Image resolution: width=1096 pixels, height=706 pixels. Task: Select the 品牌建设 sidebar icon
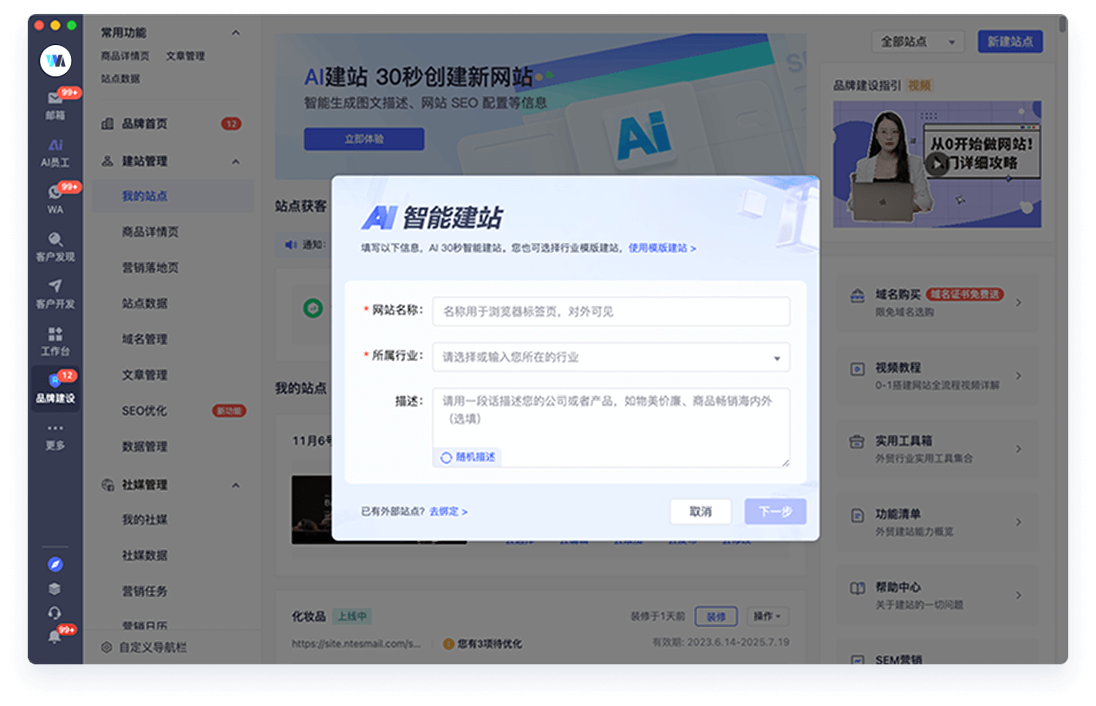tap(55, 389)
